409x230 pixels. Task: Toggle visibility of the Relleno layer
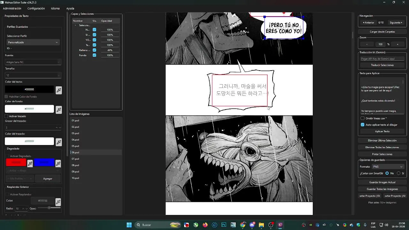pos(94,50)
